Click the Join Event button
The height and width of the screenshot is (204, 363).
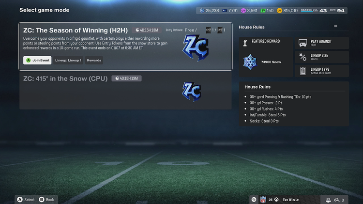(37, 60)
